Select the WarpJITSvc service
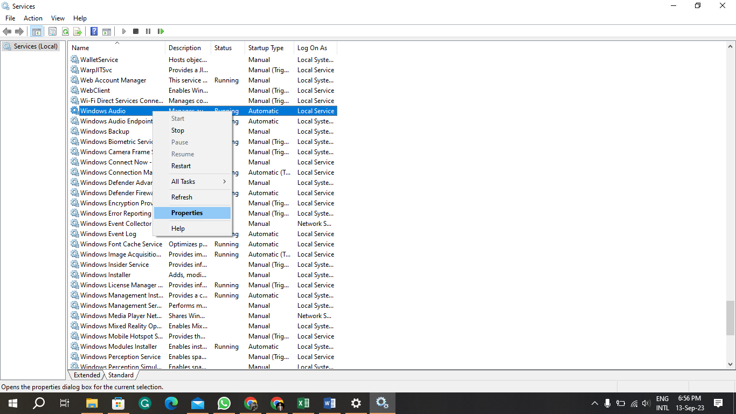The image size is (736, 414). 203,70
